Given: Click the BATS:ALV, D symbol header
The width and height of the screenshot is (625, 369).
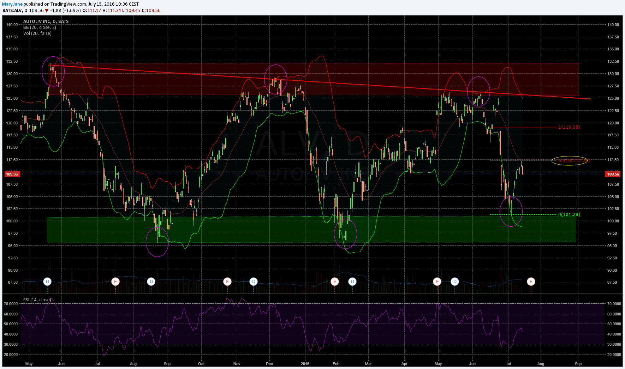Looking at the screenshot, I should click(x=14, y=11).
